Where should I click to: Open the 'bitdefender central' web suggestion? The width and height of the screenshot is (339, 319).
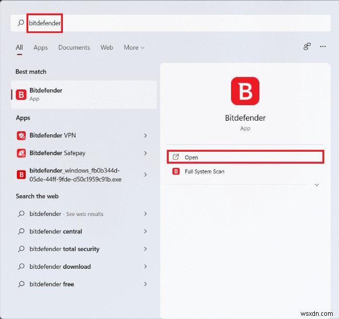pos(84,231)
